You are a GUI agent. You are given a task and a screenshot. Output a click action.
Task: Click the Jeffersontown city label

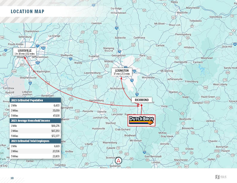(40, 57)
